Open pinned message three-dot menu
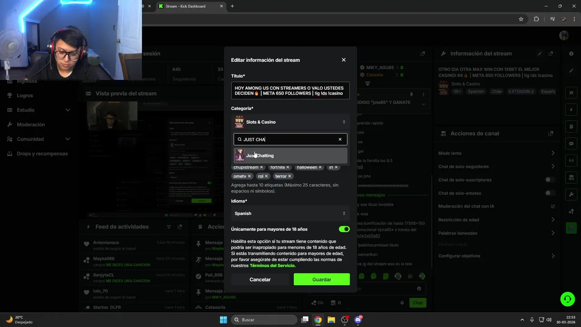This screenshot has width=581, height=327. (423, 94)
